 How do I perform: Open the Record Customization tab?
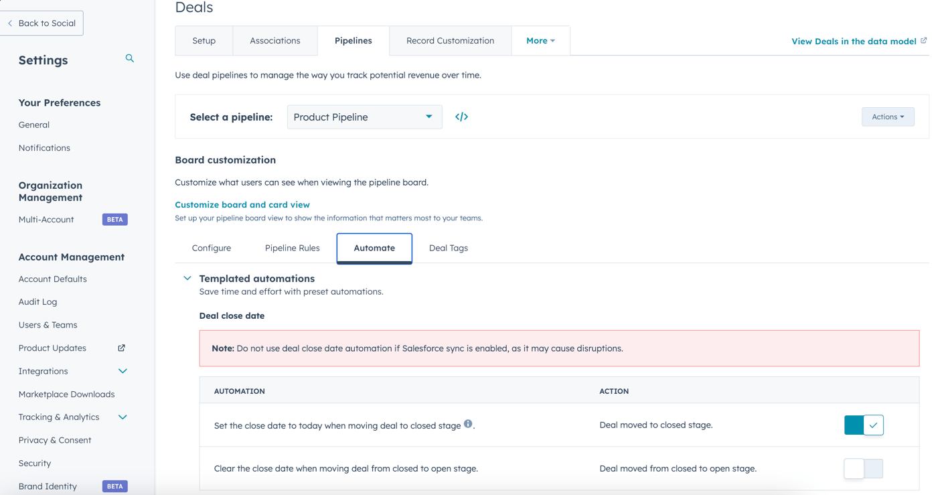pos(450,40)
